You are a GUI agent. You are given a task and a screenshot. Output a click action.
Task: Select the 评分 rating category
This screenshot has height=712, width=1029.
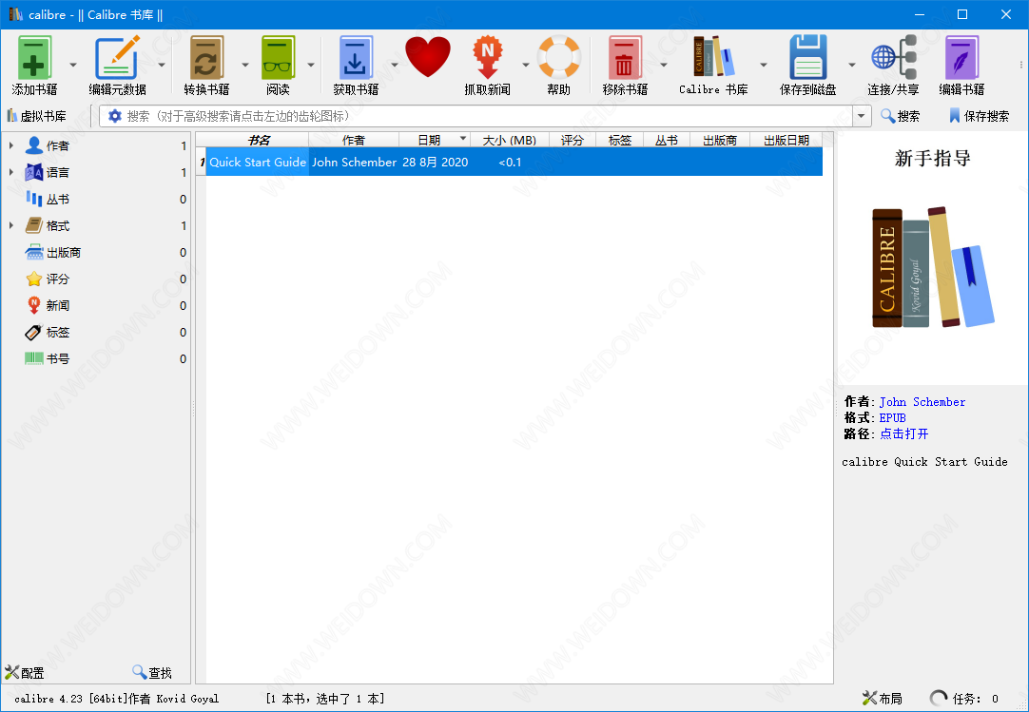[57, 279]
